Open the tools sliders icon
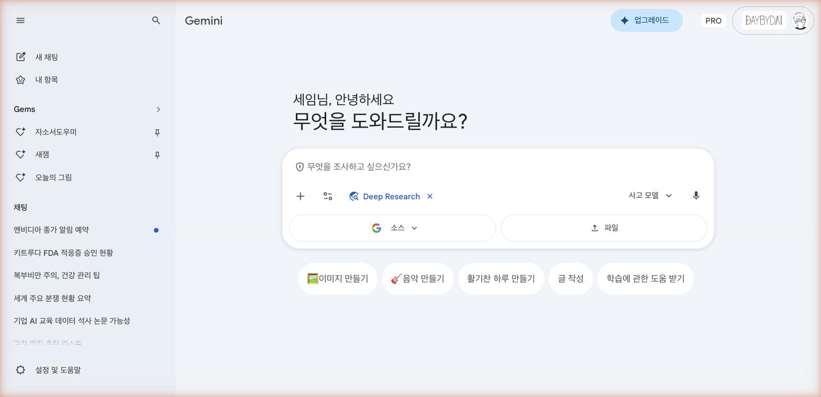The image size is (821, 397). (328, 197)
